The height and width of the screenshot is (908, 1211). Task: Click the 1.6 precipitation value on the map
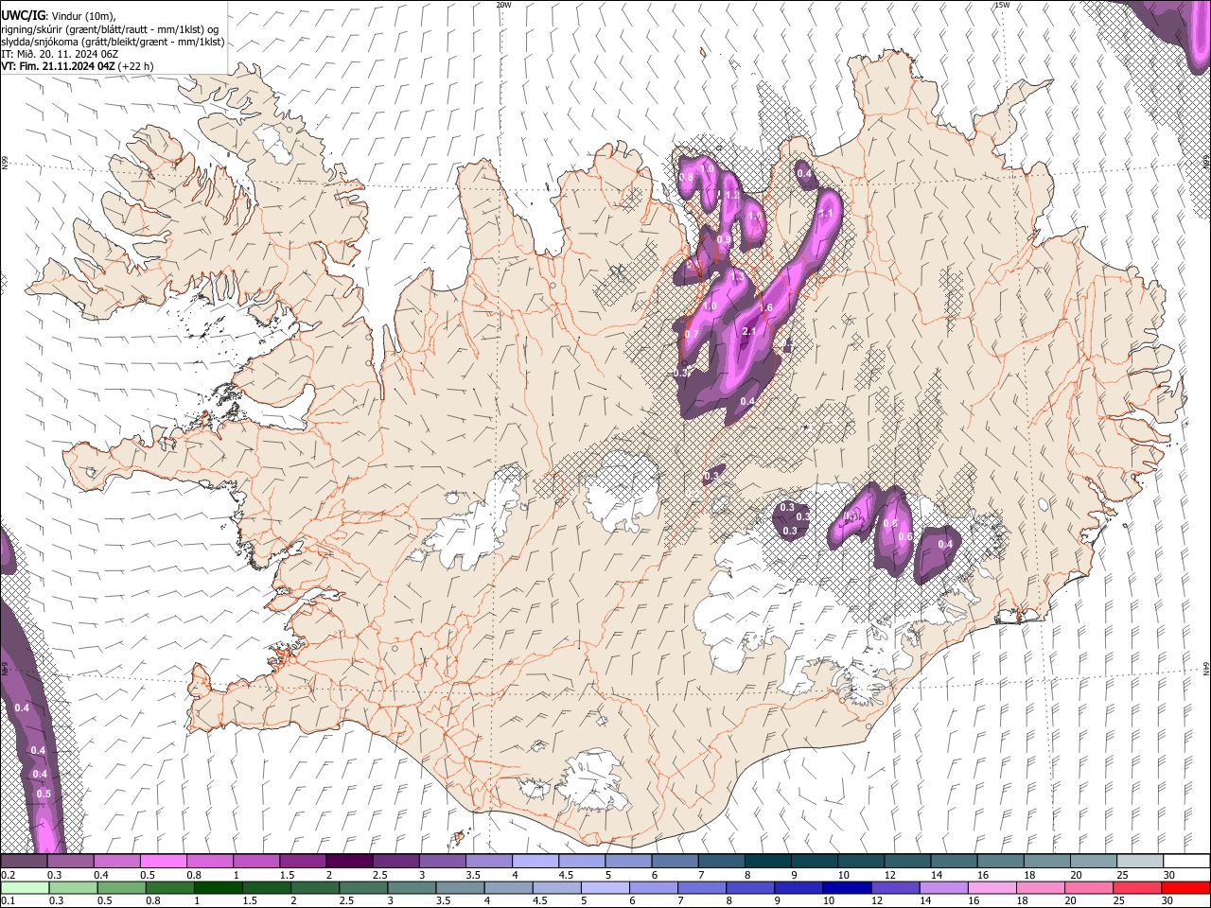pos(766,308)
